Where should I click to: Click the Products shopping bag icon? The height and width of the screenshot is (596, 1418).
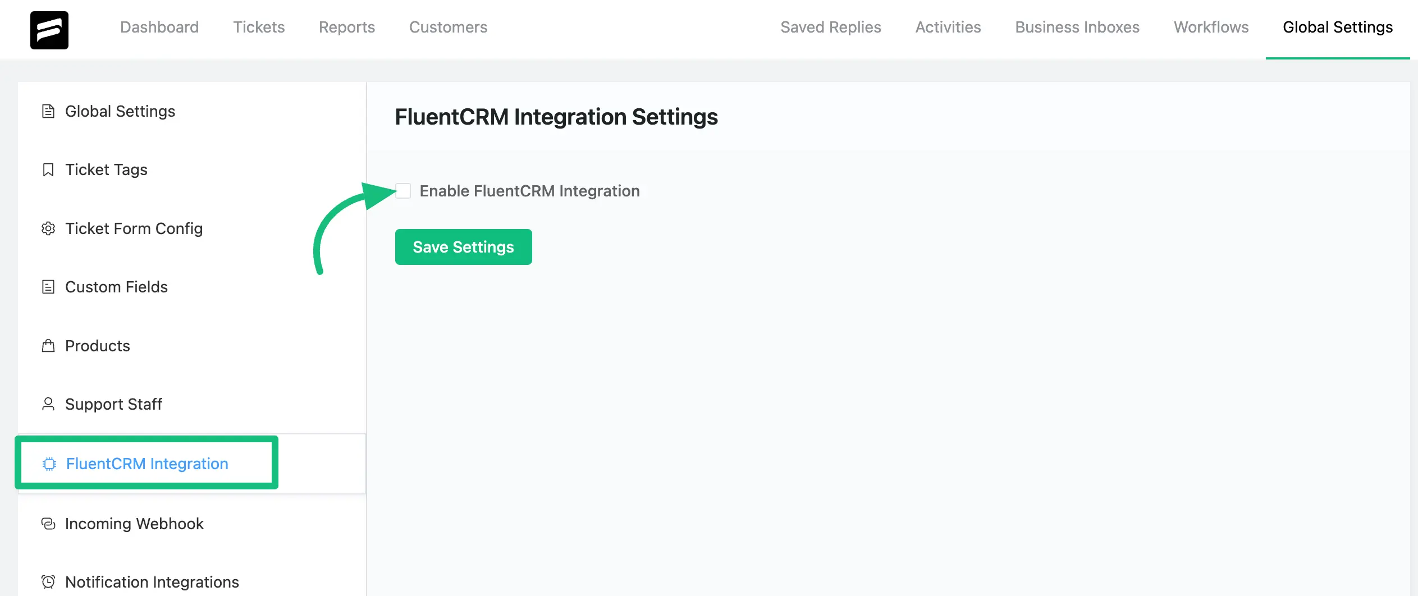48,346
